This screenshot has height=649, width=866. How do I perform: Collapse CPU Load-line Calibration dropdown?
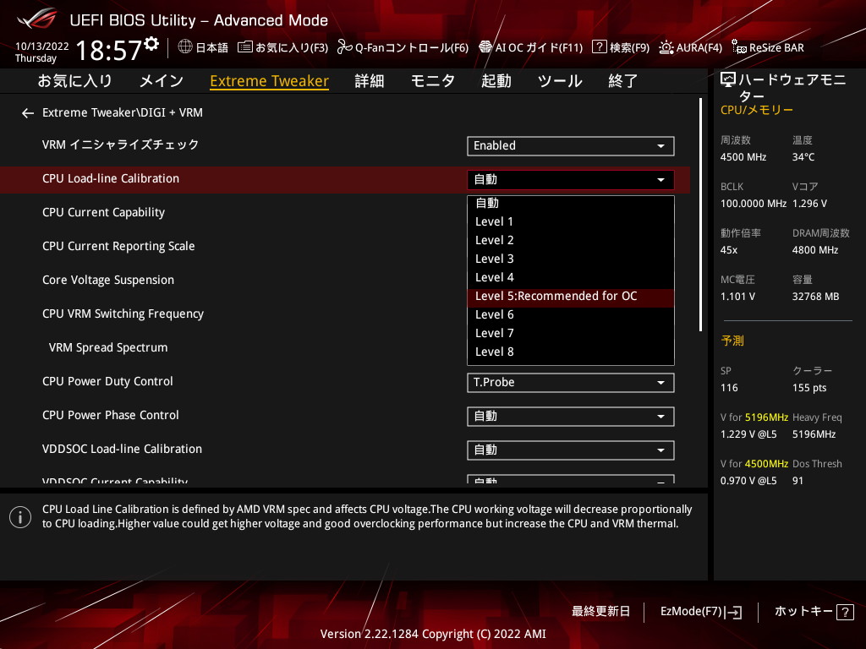point(571,179)
